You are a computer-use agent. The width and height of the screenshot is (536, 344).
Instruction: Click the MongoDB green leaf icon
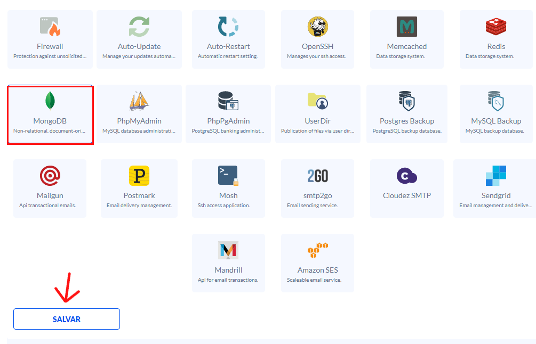pos(50,101)
